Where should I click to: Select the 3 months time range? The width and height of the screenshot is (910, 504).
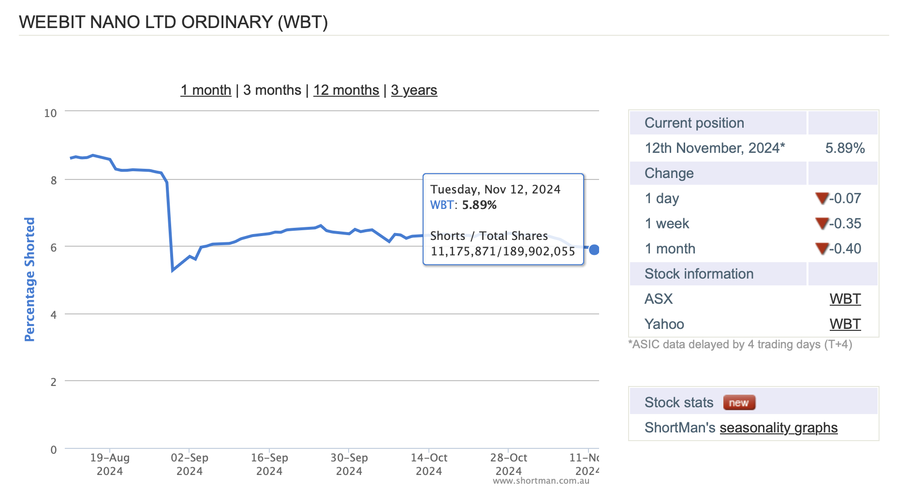point(272,90)
